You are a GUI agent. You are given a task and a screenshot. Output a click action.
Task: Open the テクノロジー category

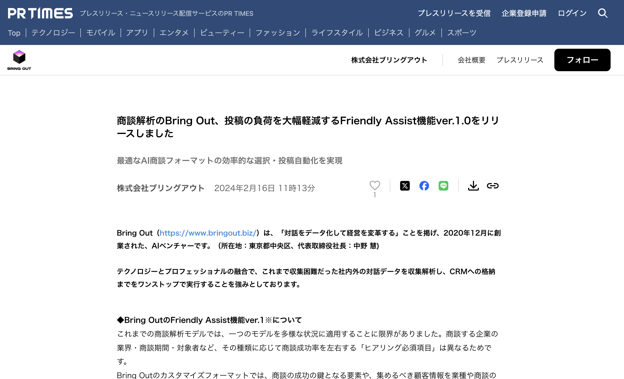53,33
